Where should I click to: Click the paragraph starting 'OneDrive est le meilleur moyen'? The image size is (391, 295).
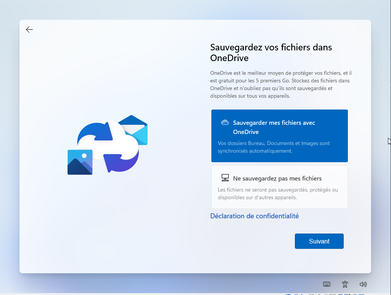[x=281, y=84]
